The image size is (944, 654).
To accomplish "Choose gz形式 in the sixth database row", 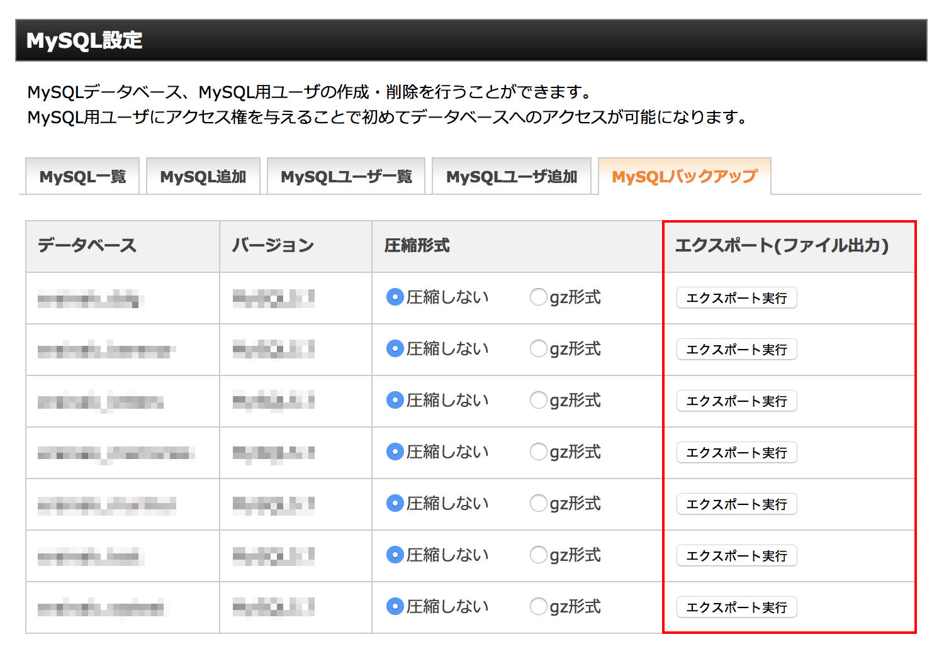I will coord(538,555).
